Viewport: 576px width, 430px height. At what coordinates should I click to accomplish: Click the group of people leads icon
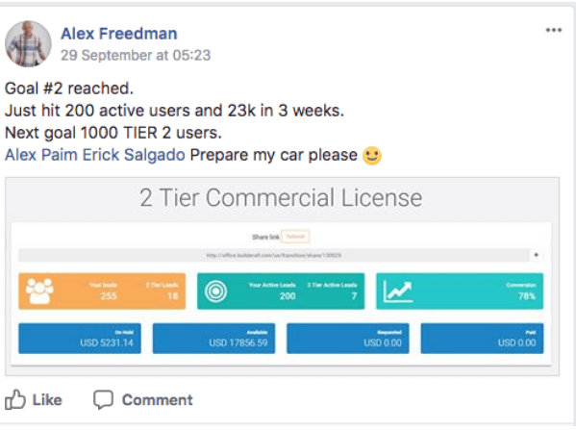[39, 291]
